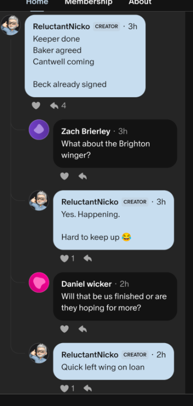The height and width of the screenshot is (406, 193).
Task: Reply to Daniel wicker's question
Action: pyautogui.click(x=82, y=329)
